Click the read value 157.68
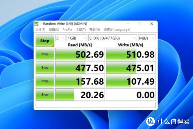The width and height of the screenshot is (193, 129). click(x=80, y=81)
